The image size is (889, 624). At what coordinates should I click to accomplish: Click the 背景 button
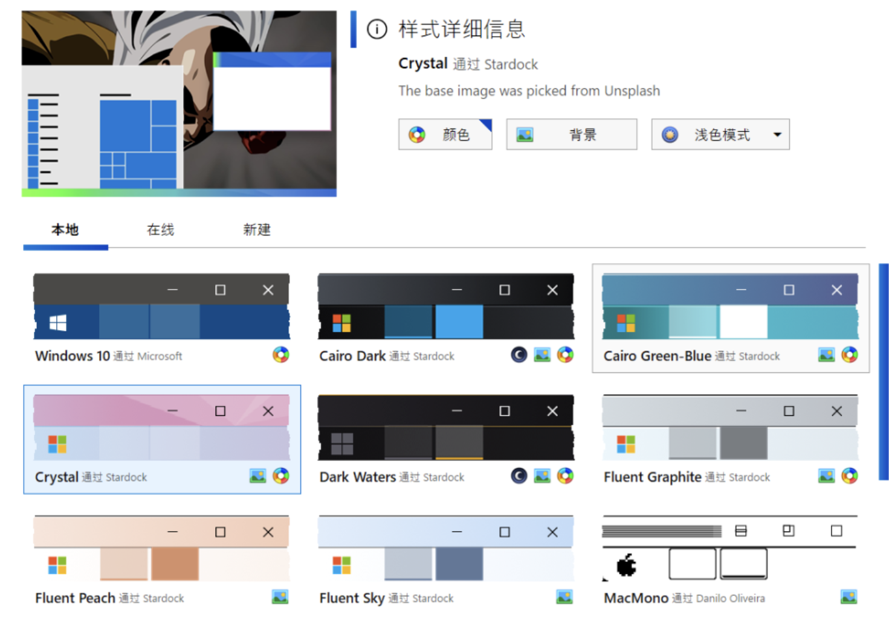571,134
